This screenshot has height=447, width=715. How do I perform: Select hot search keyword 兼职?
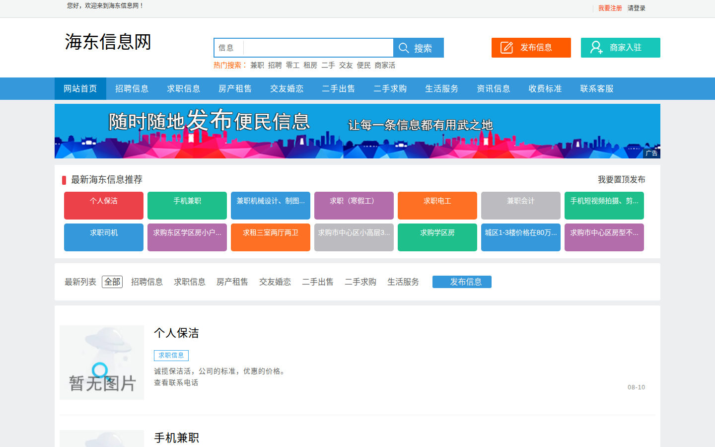coord(257,65)
